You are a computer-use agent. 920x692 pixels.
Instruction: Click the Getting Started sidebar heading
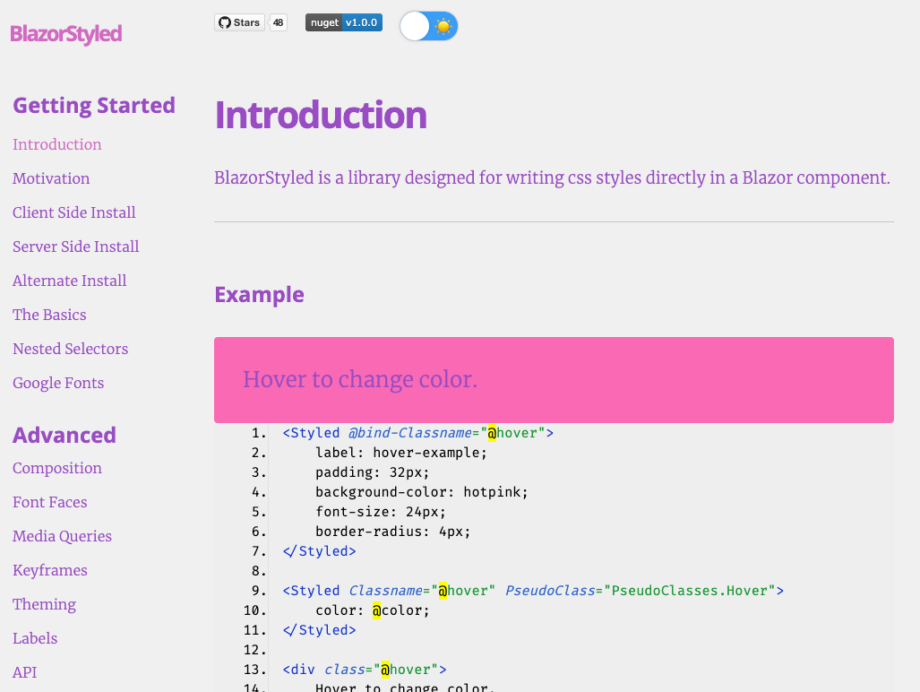94,106
